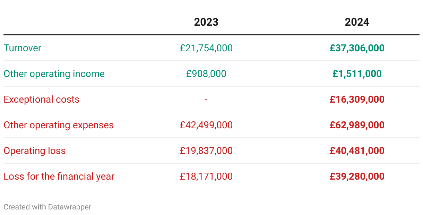
Task: Select the Loss for the financial year label
Action: 59,176
